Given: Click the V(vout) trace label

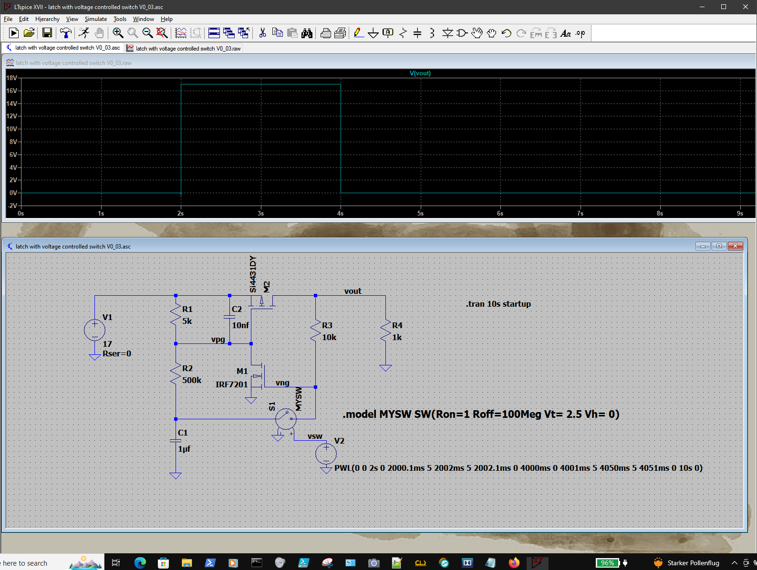Looking at the screenshot, I should 420,73.
